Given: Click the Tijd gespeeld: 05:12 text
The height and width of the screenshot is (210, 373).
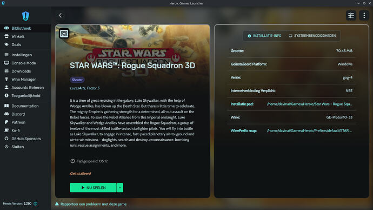Looking at the screenshot, I should point(92,161).
